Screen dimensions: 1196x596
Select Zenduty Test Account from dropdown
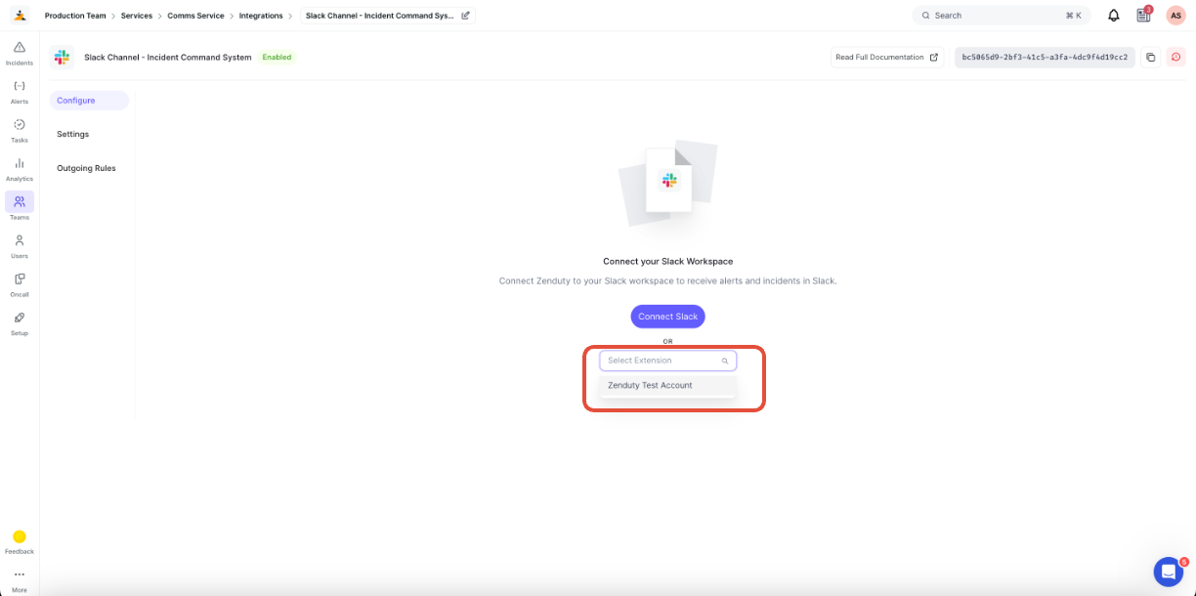649,385
